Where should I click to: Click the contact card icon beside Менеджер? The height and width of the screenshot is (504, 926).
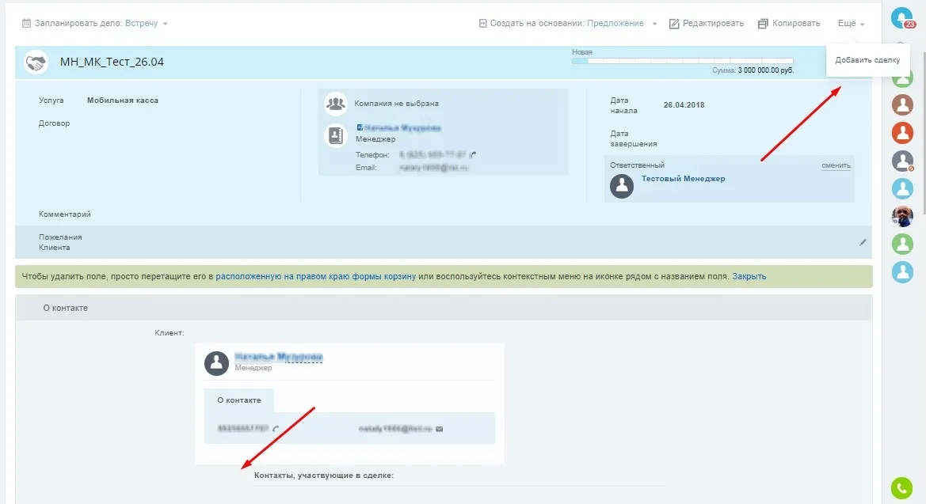coord(336,135)
